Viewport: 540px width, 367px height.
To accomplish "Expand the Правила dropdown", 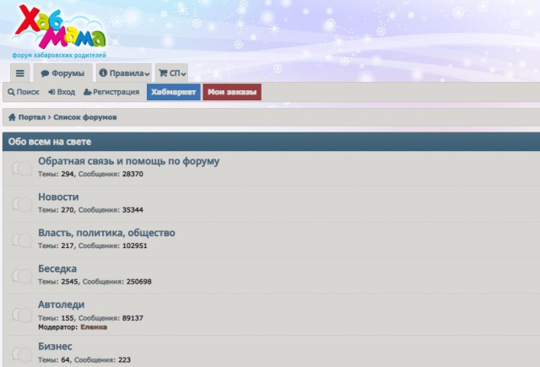I will 124,73.
